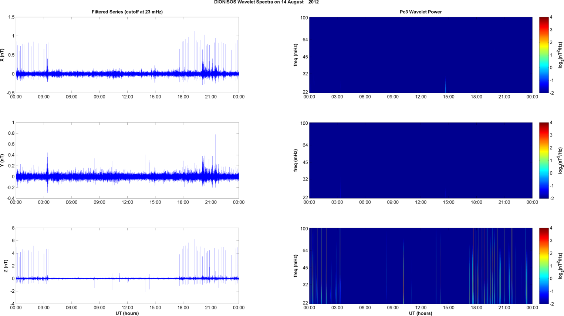Click the 64 frequency tick on the top spectrogram
The width and height of the screenshot is (564, 316).
pos(305,40)
